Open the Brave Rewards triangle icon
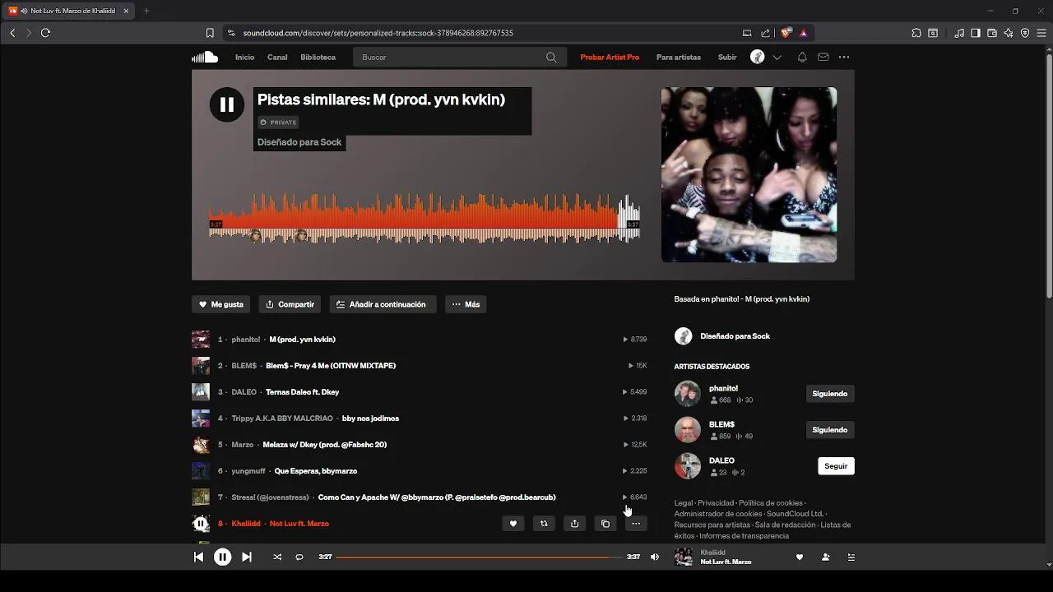Screen dimensions: 1053x592 point(803,33)
